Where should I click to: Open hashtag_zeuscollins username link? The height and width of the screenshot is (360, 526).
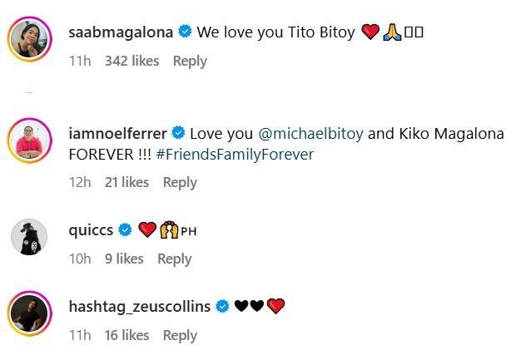[139, 307]
